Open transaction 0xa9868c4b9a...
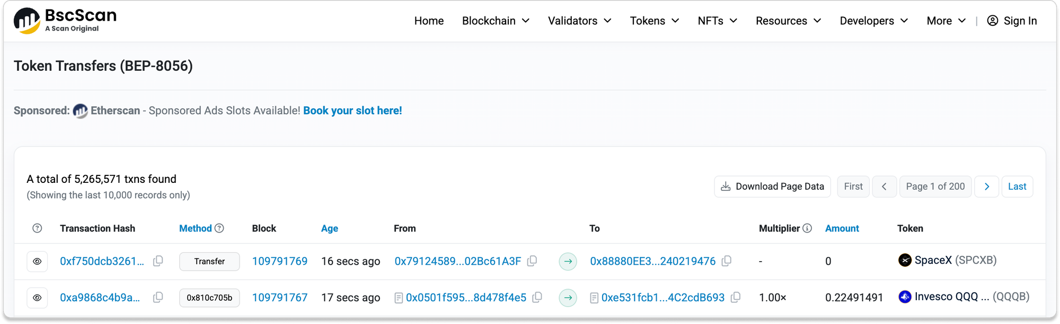 [x=100, y=298]
